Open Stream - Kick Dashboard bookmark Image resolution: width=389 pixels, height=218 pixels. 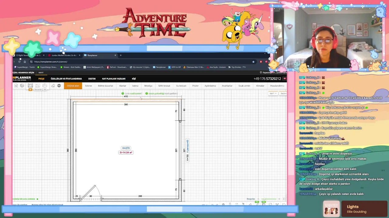click(71, 67)
